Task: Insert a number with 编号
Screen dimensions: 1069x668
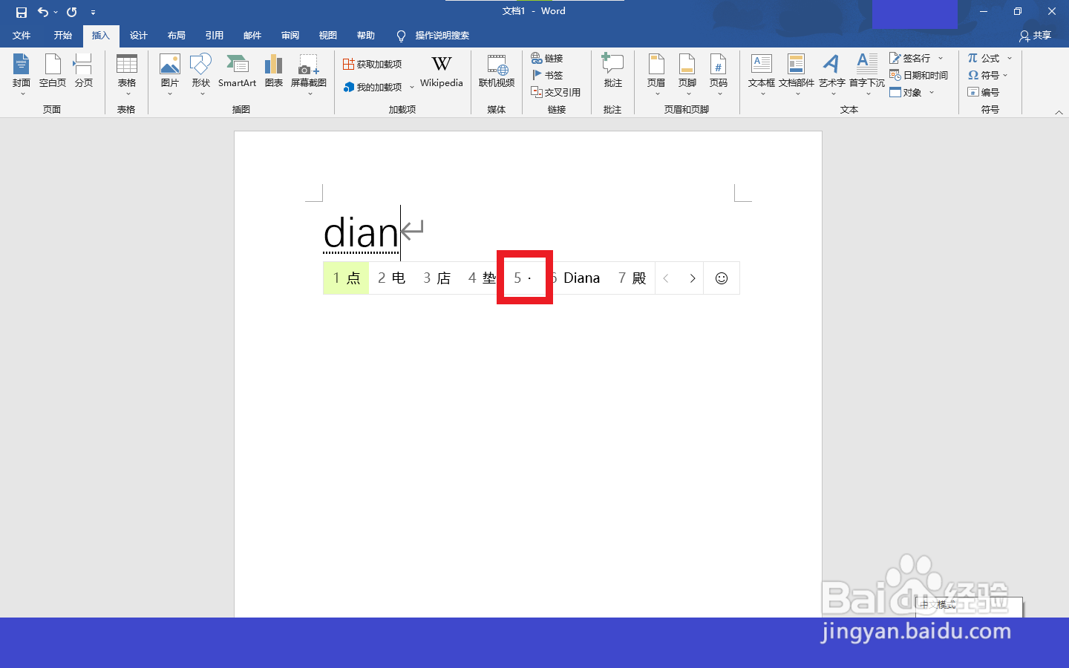Action: pos(984,92)
